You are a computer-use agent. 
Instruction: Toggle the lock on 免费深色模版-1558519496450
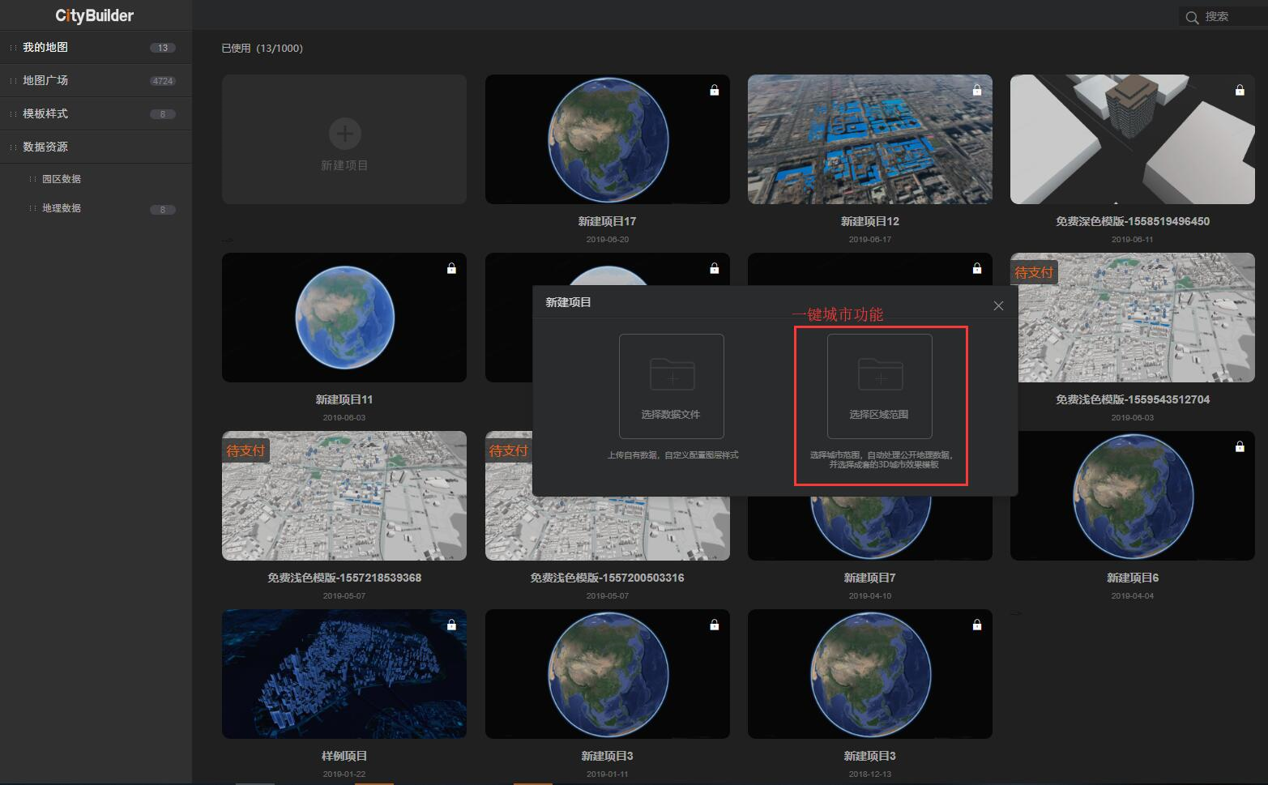pyautogui.click(x=1240, y=90)
